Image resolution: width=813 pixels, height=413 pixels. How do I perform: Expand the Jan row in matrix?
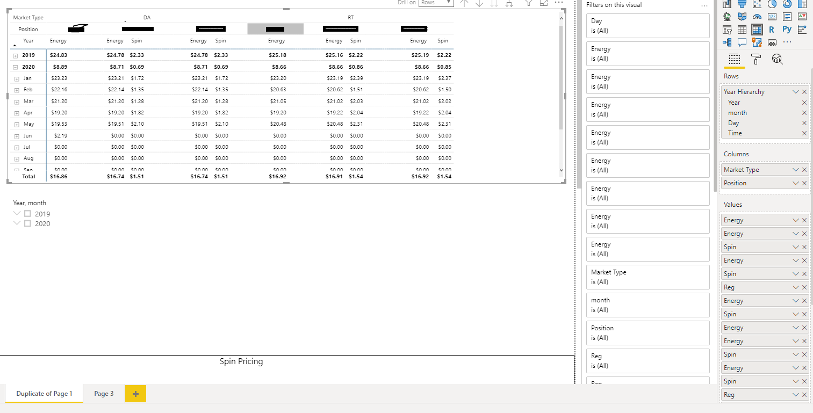pyautogui.click(x=17, y=78)
